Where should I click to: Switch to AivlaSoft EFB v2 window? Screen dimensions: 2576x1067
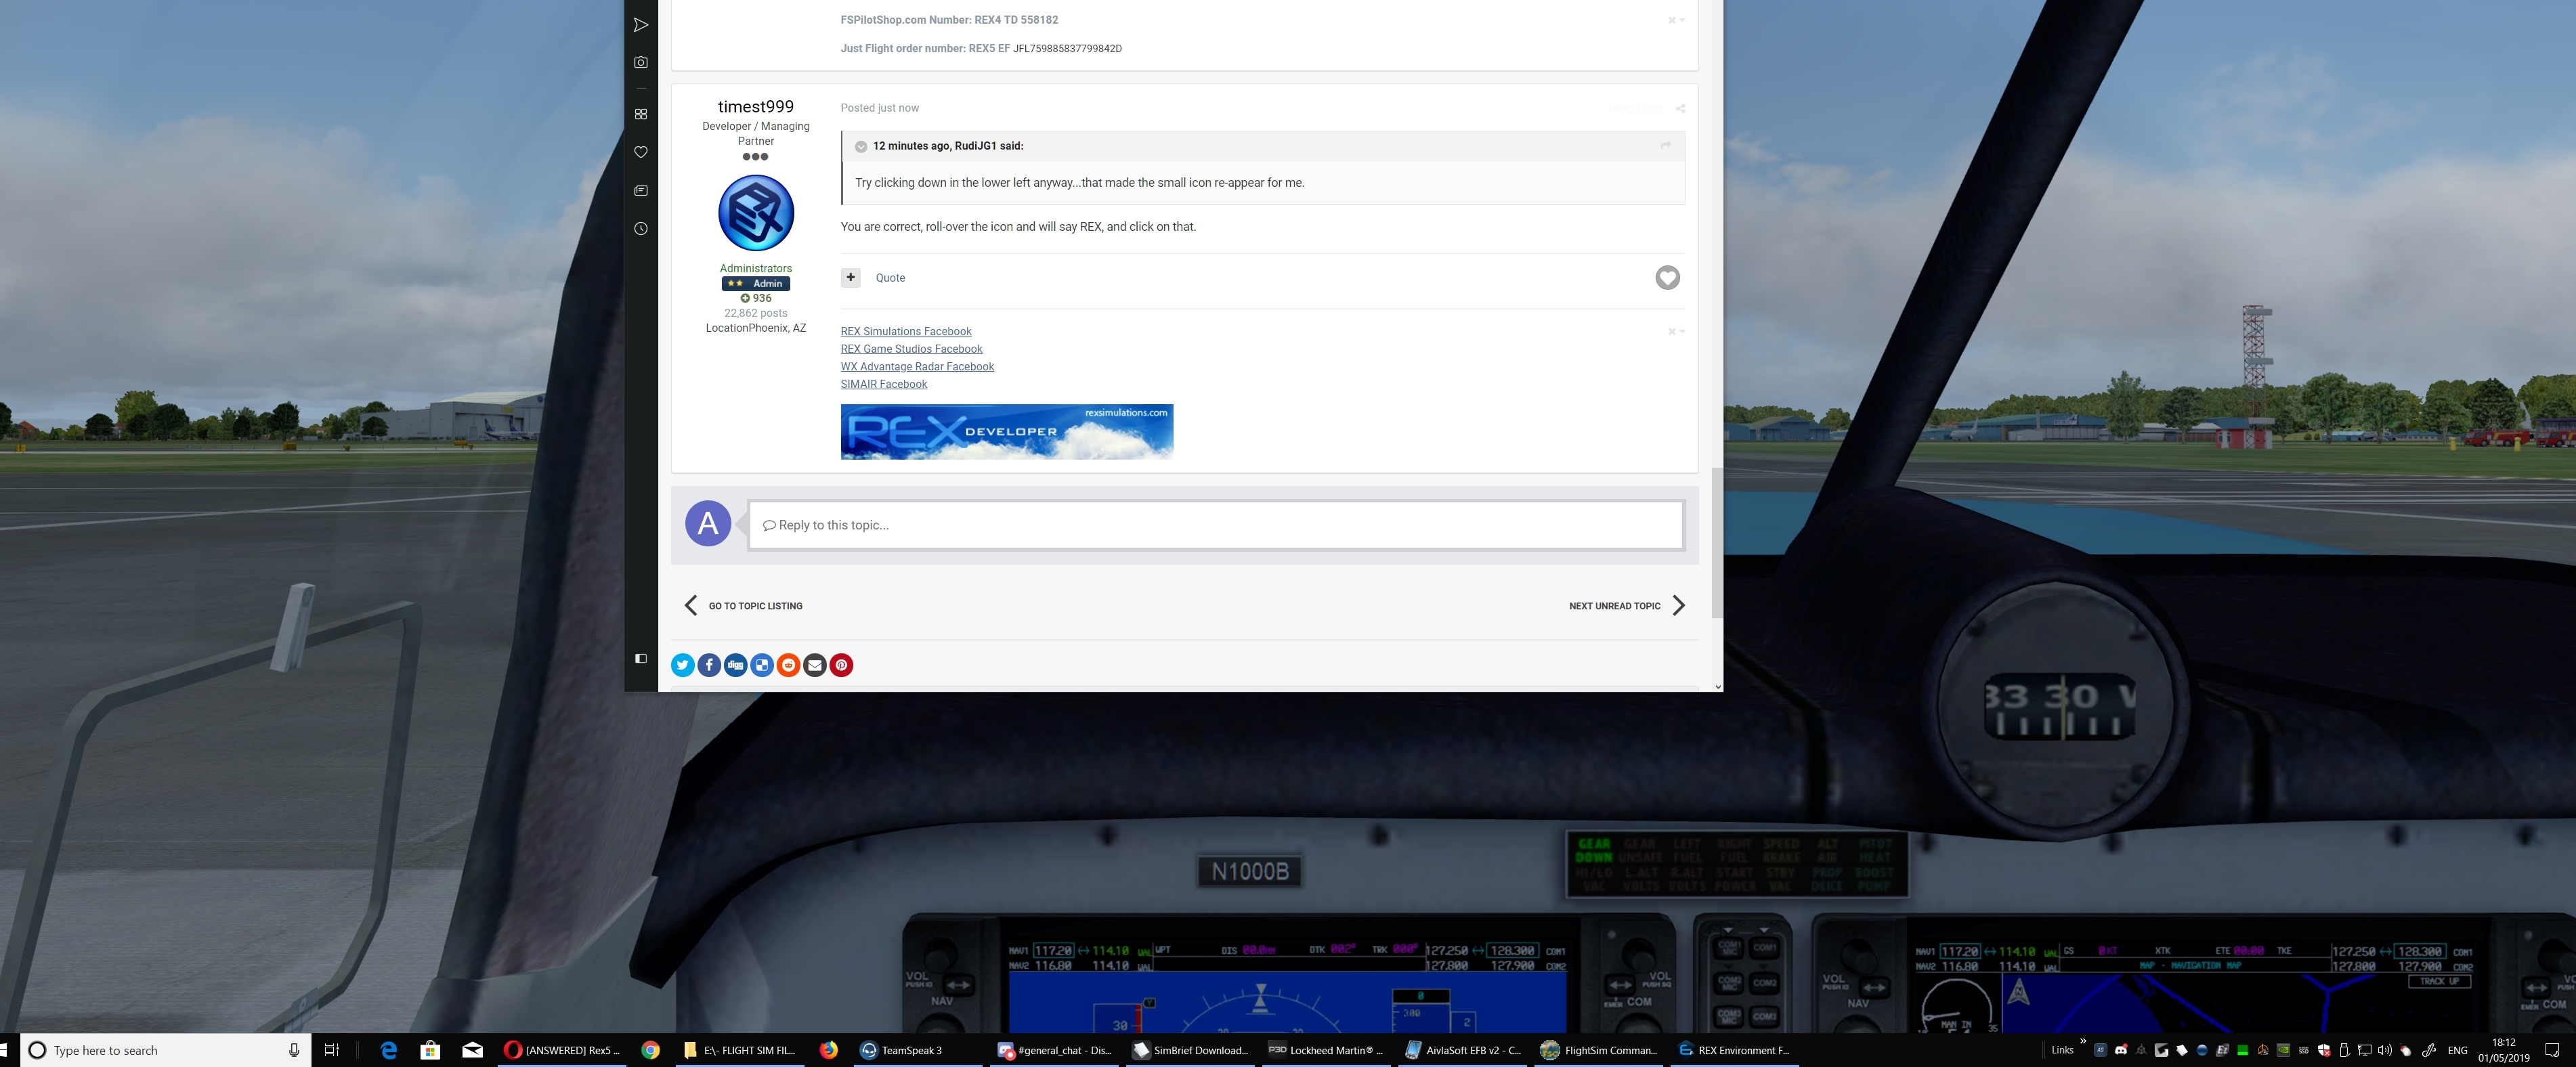pyautogui.click(x=1463, y=1050)
